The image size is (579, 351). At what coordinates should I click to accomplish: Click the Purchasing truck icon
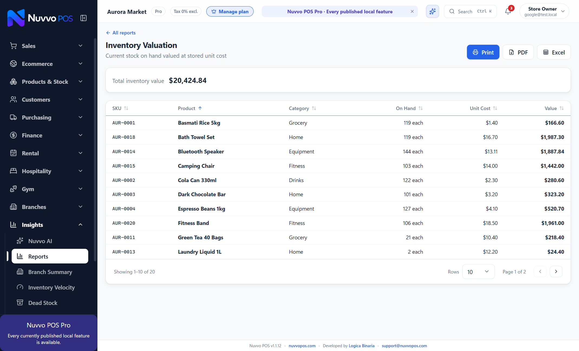click(x=13, y=117)
